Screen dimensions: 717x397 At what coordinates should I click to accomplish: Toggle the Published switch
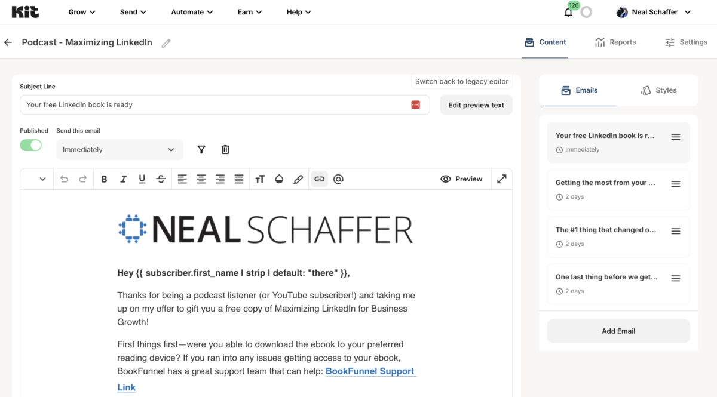pos(31,145)
